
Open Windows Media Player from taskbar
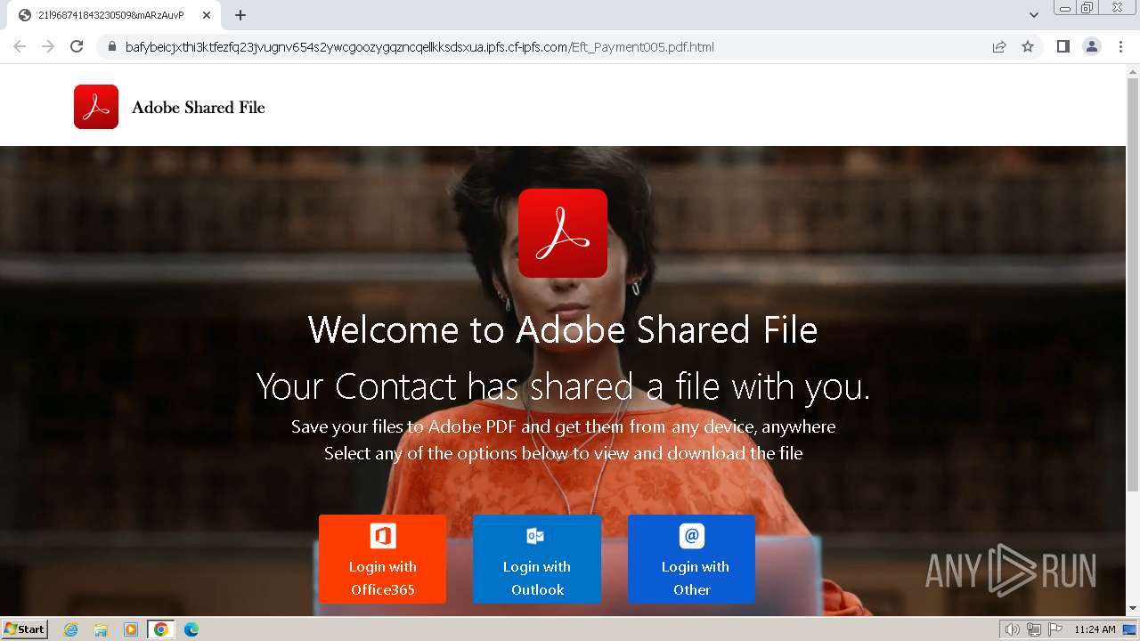tap(131, 629)
